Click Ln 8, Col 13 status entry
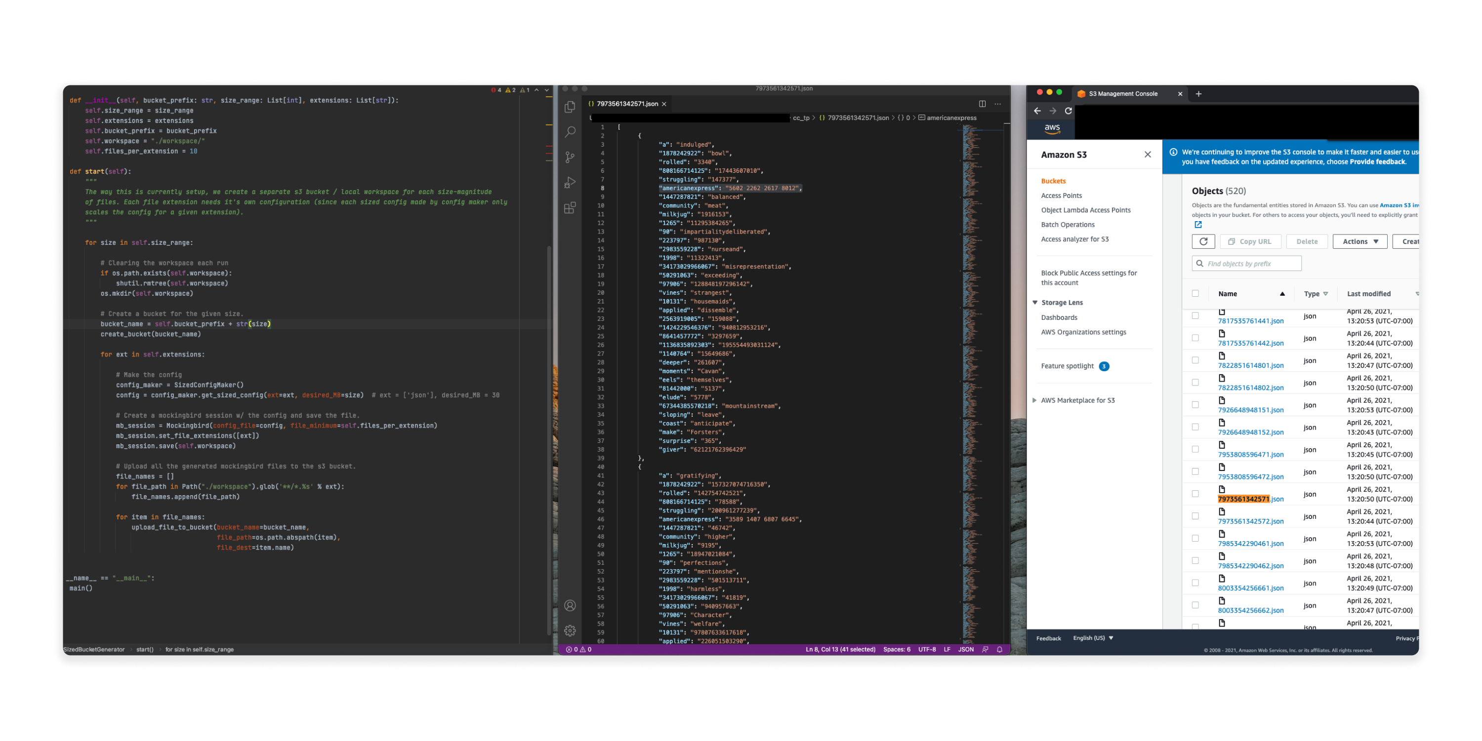The width and height of the screenshot is (1482, 741). tap(840, 650)
